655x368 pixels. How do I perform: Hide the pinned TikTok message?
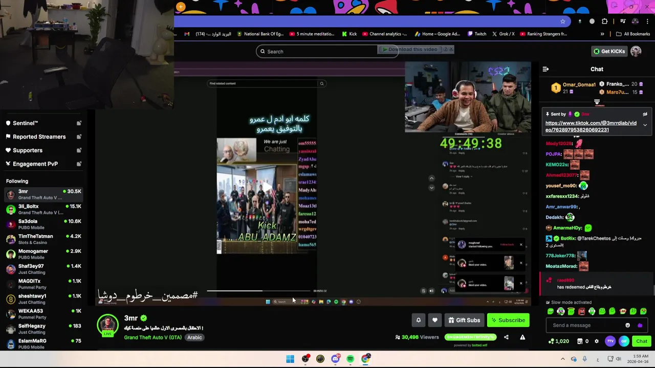[x=645, y=114]
